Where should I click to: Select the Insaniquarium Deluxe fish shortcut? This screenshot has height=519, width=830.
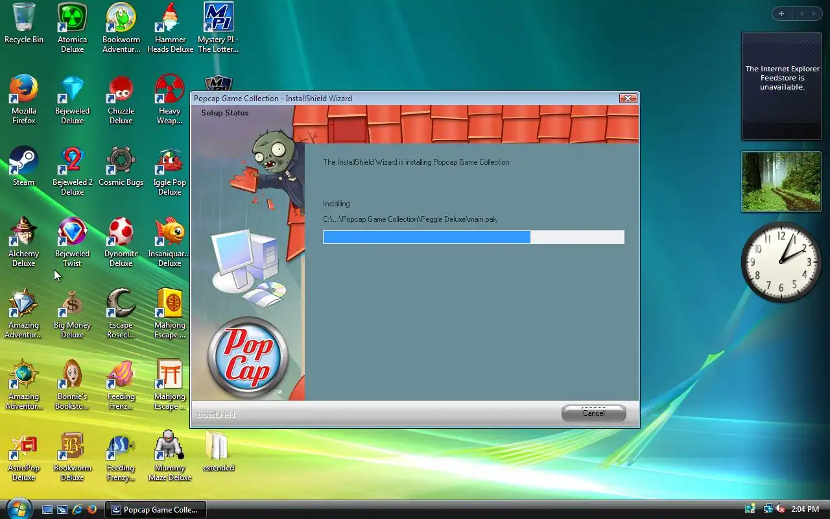point(170,242)
